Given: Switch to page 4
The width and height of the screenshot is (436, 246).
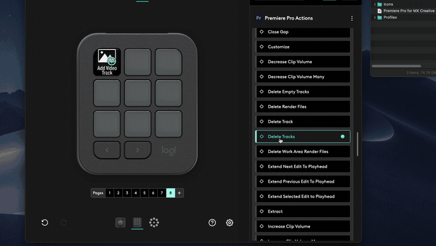Looking at the screenshot, I should coord(136,192).
